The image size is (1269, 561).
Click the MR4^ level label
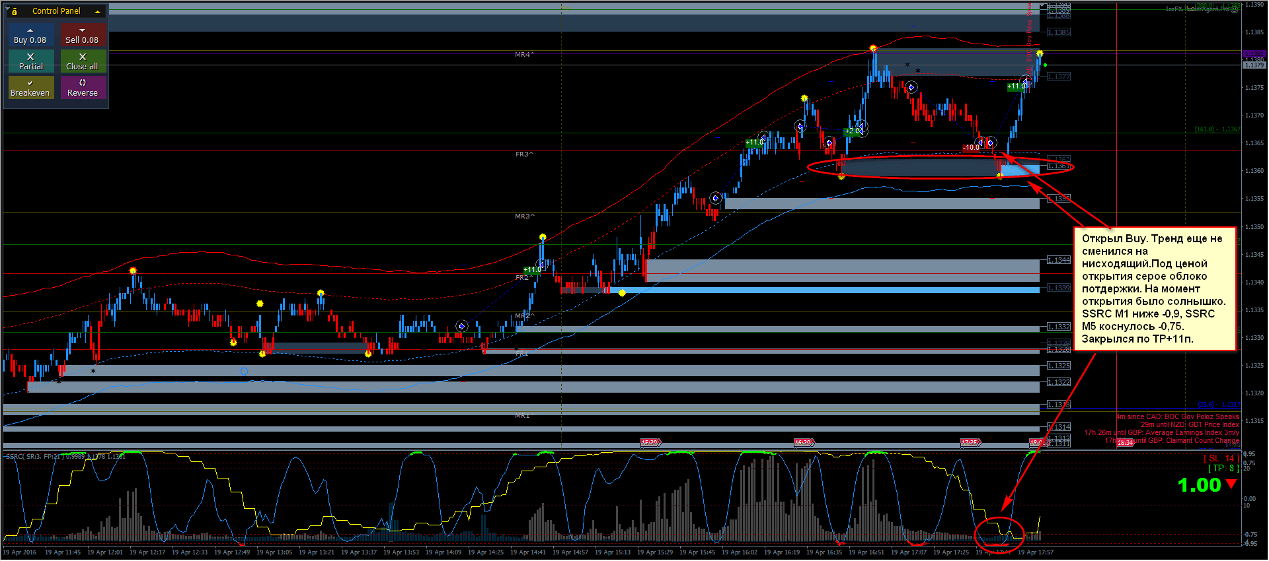point(525,55)
